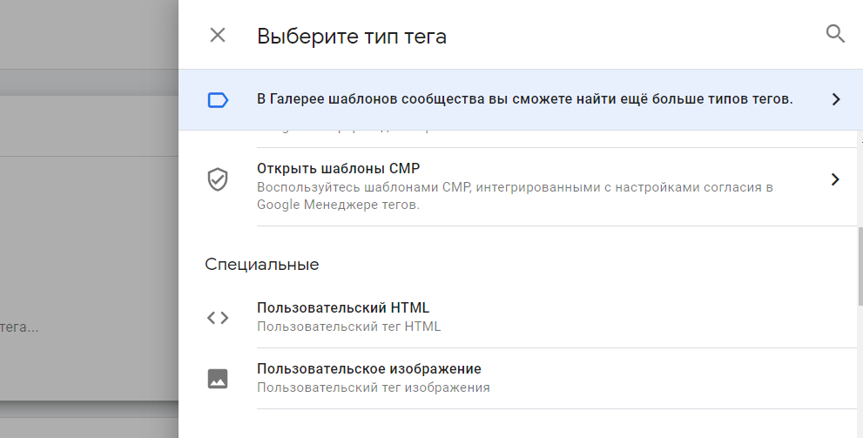Click the shield checkmark CMP icon
The image size is (863, 438).
coord(218,179)
